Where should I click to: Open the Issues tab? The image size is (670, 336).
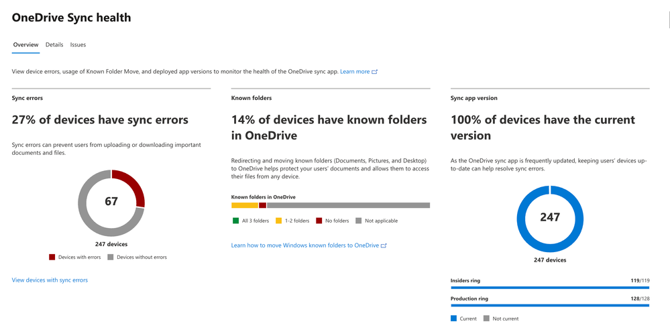coord(78,45)
